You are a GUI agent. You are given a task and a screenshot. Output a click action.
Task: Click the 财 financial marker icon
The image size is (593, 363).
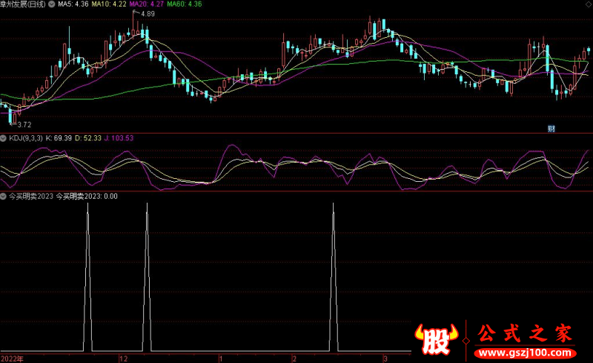[x=551, y=128]
